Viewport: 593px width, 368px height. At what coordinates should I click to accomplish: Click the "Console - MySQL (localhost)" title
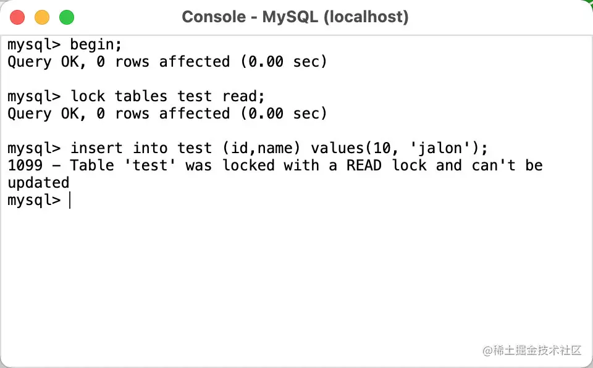click(295, 17)
